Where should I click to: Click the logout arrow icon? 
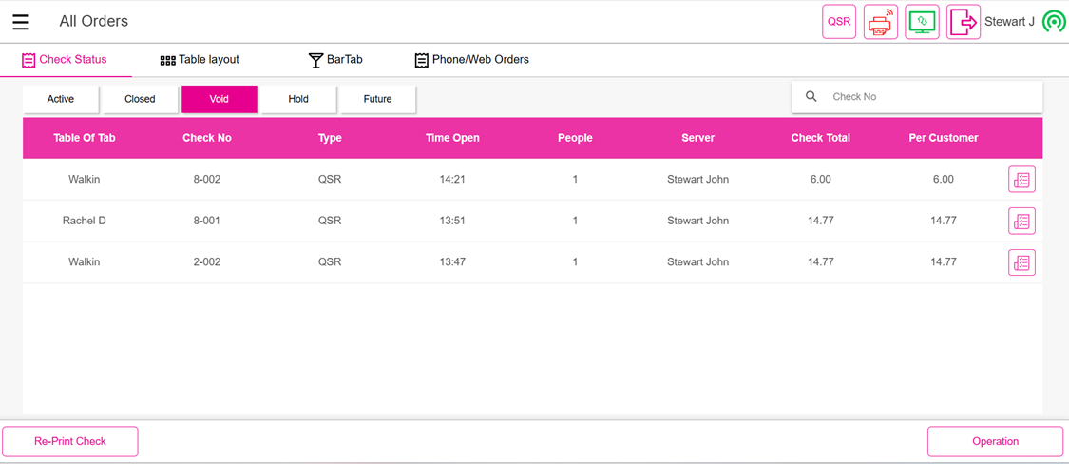coord(963,22)
